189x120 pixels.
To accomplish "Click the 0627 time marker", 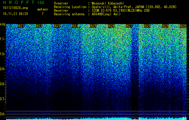I will click(129, 26).
